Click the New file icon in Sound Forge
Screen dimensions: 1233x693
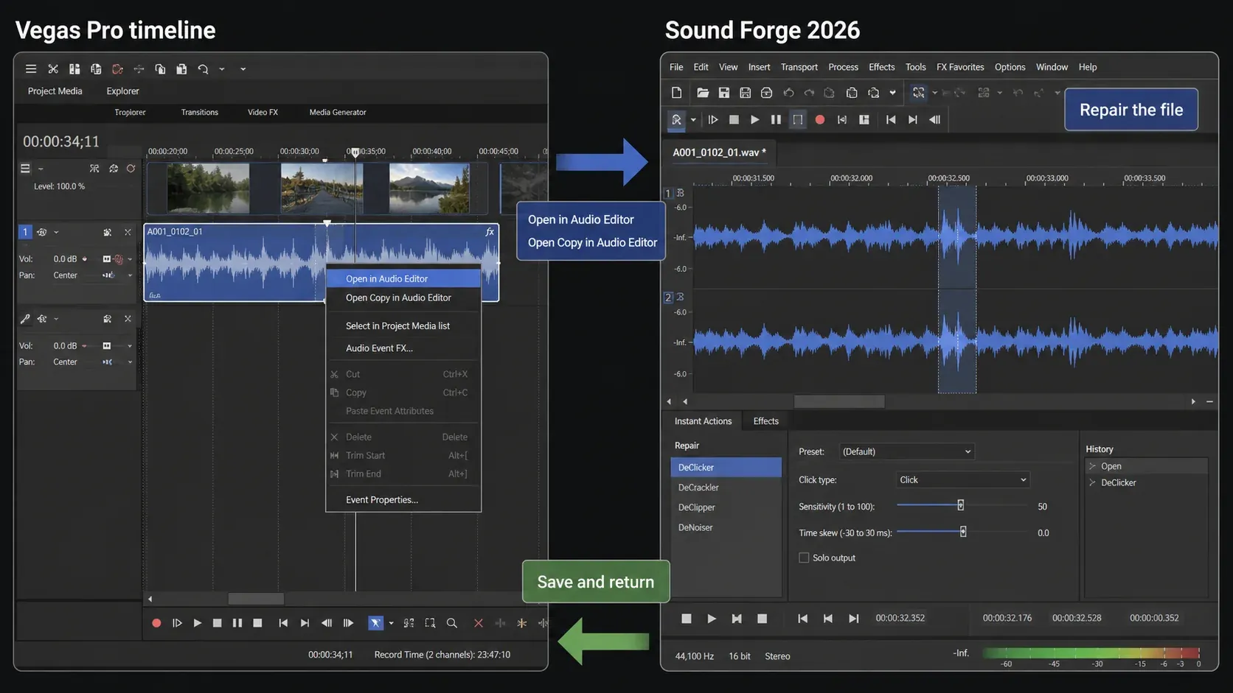676,93
